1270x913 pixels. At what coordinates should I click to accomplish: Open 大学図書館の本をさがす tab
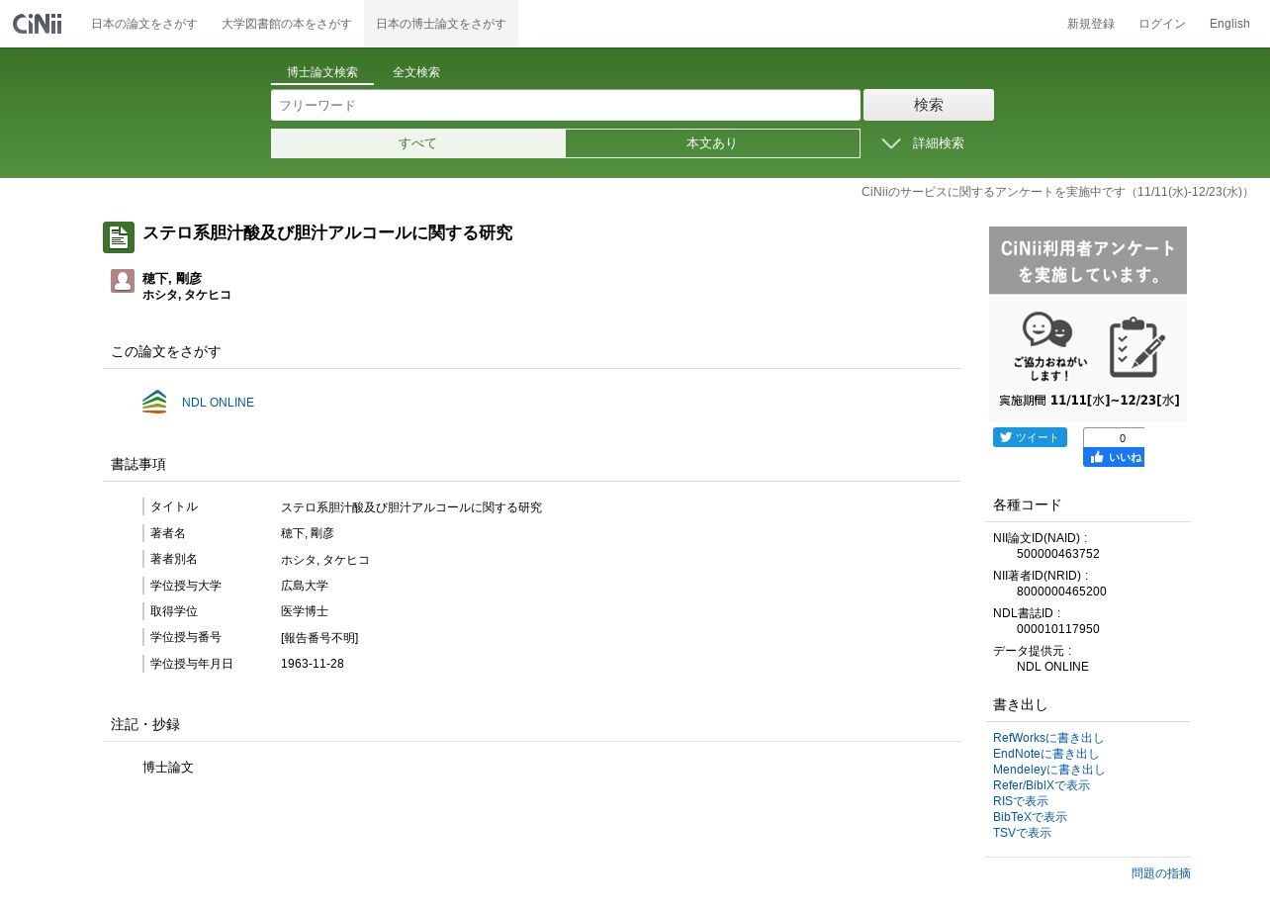(x=287, y=24)
